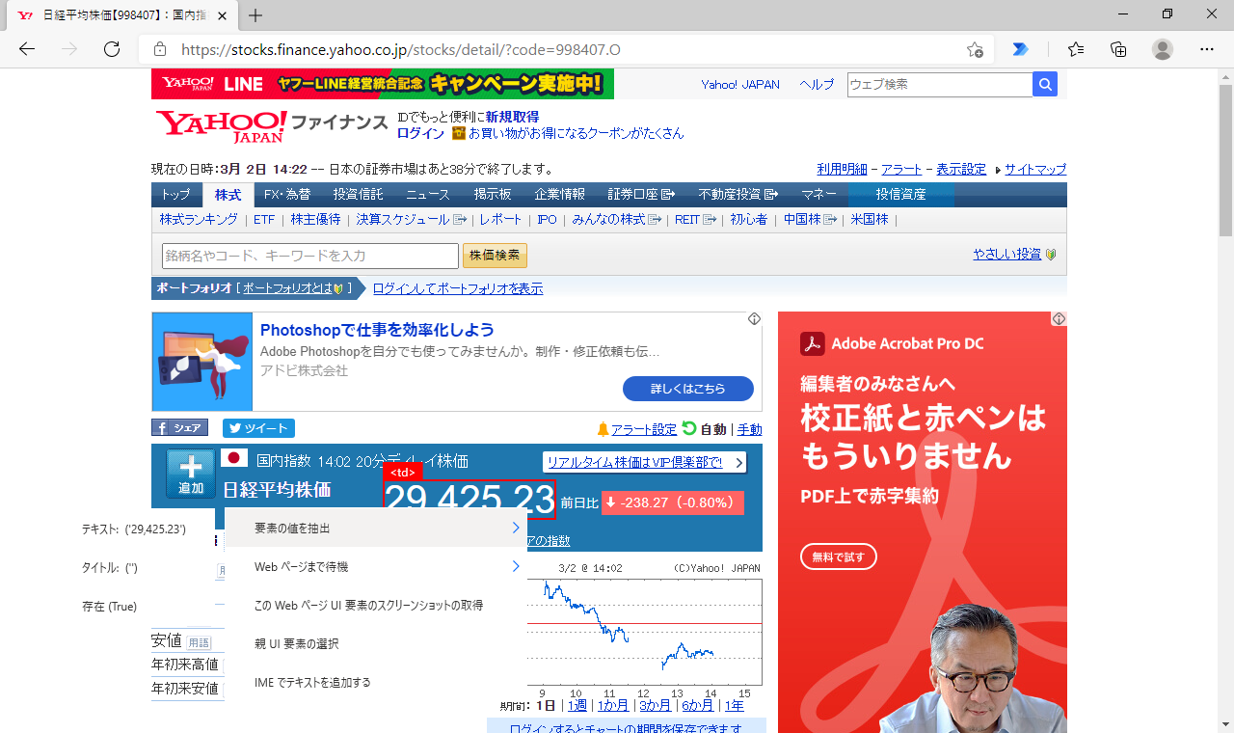Image resolution: width=1234 pixels, height=733 pixels.
Task: Click the browser address bar URL
Action: pyautogui.click(x=401, y=49)
